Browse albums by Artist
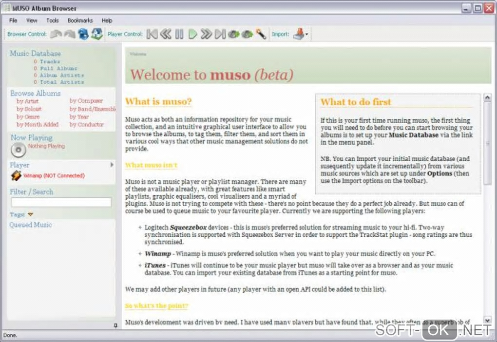The width and height of the screenshot is (497, 342). coord(27,101)
